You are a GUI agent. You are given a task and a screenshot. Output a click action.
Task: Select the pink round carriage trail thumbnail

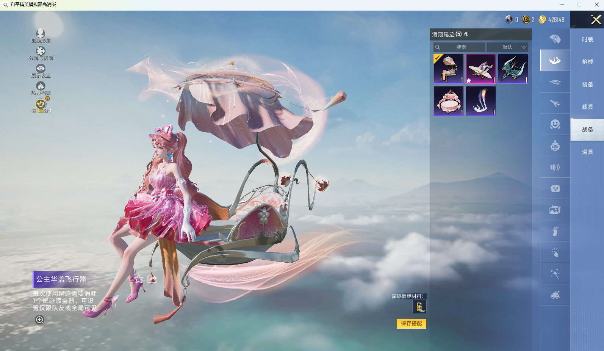tap(449, 101)
